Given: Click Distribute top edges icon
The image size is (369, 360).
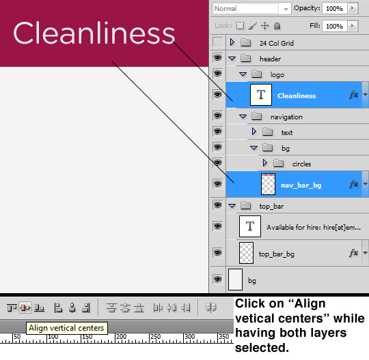Looking at the screenshot, I should click(111, 307).
